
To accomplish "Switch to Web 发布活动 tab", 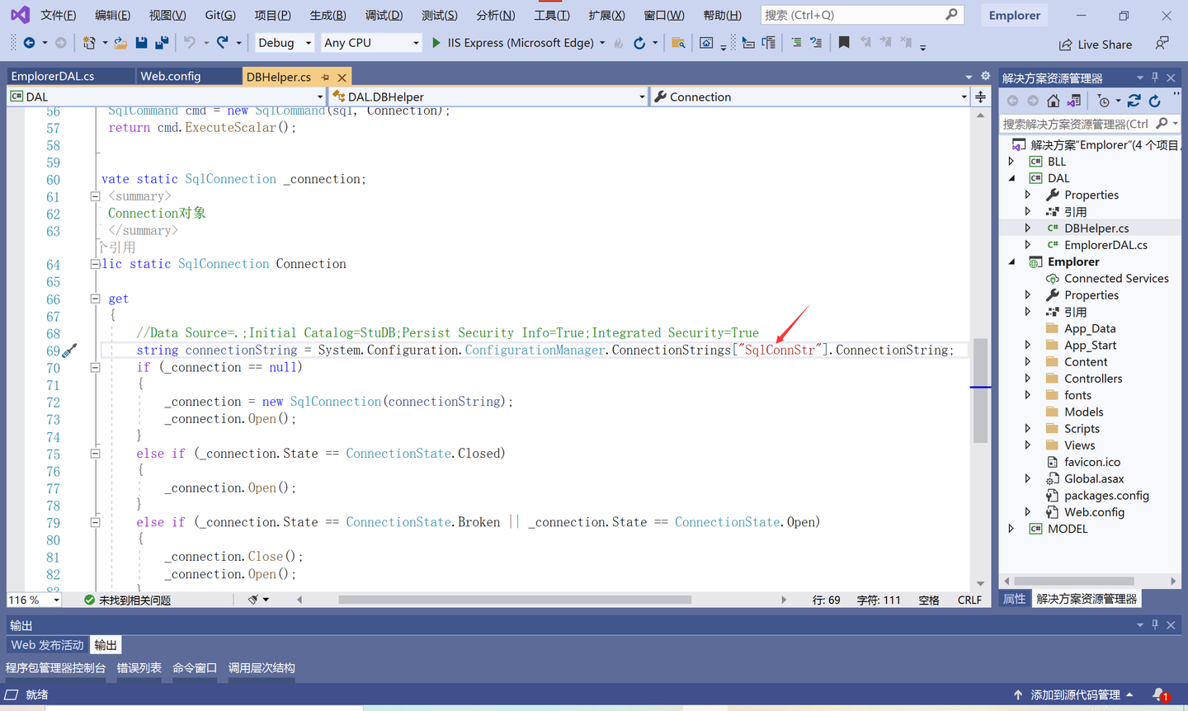I will pos(48,645).
